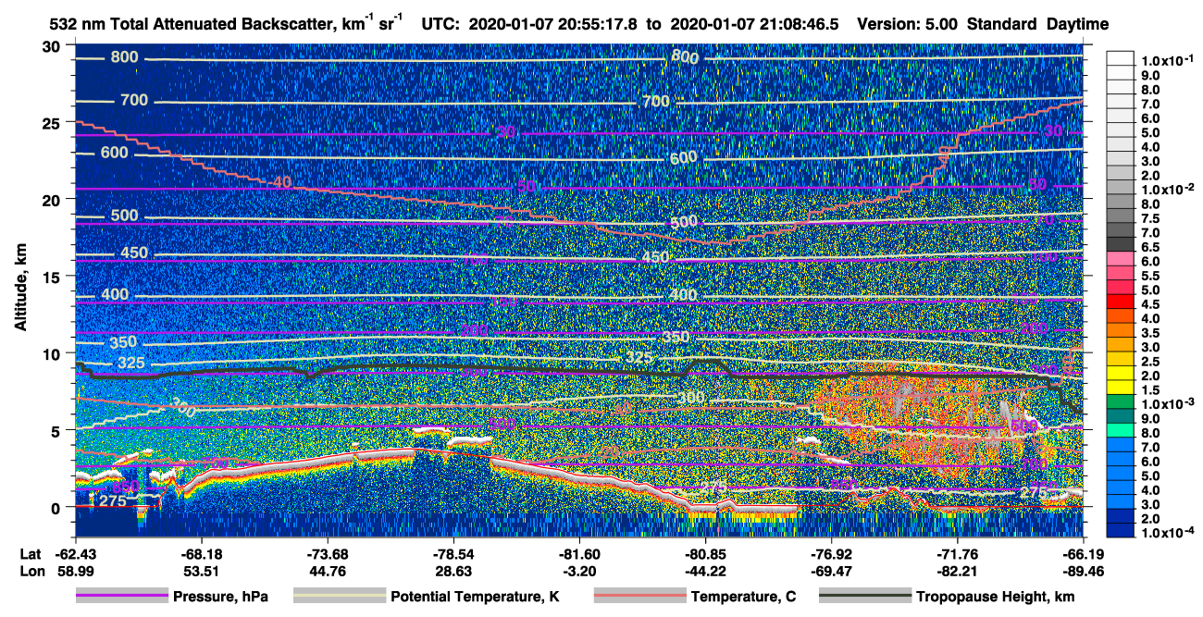Click the Potential Temperature line sample in legend
1203x617 pixels.
coord(339,597)
